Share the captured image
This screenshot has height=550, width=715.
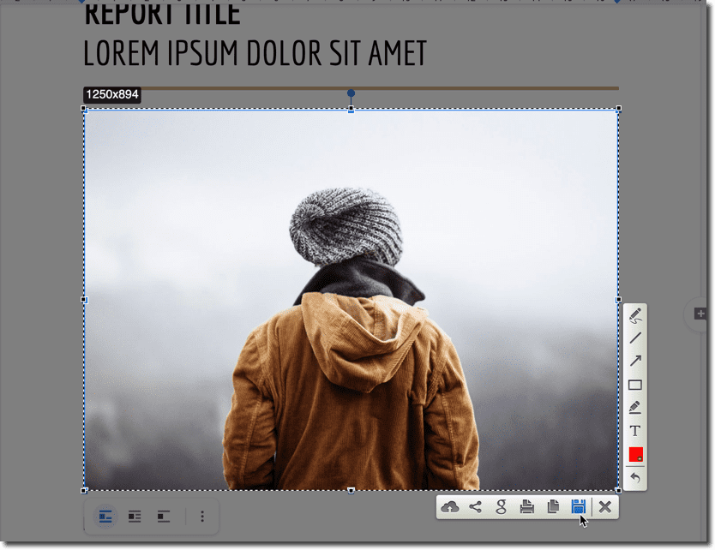(x=476, y=506)
